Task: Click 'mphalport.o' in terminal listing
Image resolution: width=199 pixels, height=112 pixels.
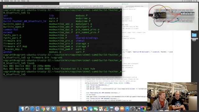Action: (84, 24)
